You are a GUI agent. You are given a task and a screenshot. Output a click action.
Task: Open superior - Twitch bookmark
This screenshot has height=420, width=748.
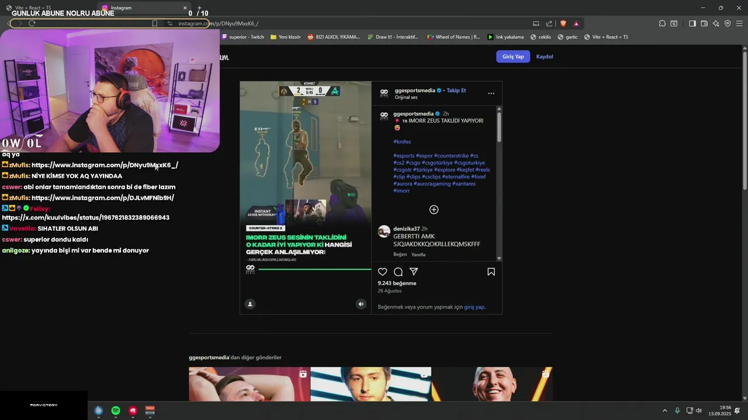243,37
